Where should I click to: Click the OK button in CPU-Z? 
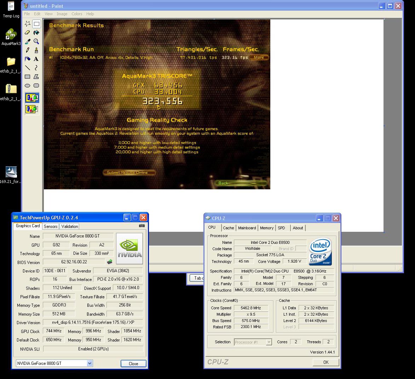[x=326, y=362]
